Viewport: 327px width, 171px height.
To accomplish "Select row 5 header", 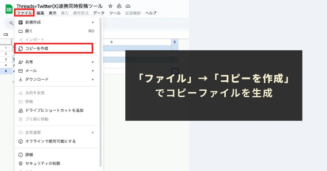I will click(x=6, y=71).
